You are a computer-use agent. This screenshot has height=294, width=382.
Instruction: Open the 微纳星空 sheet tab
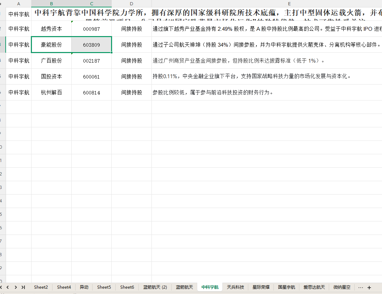[342, 287]
